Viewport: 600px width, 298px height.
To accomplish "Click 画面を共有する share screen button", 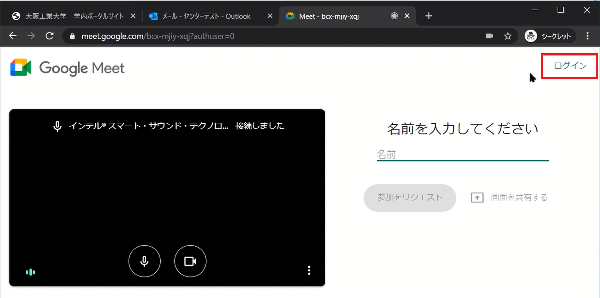I will (509, 198).
